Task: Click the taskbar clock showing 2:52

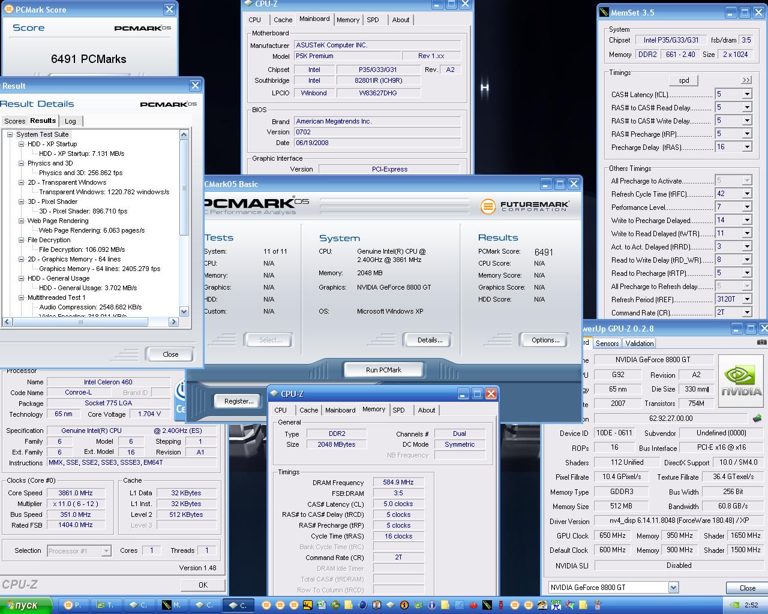Action: (x=751, y=605)
